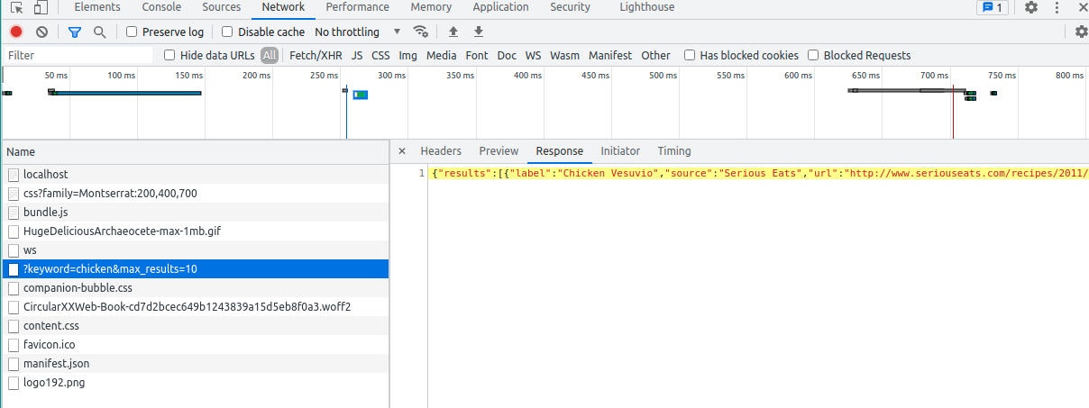
Task: Filter requests by Media
Action: (x=442, y=55)
